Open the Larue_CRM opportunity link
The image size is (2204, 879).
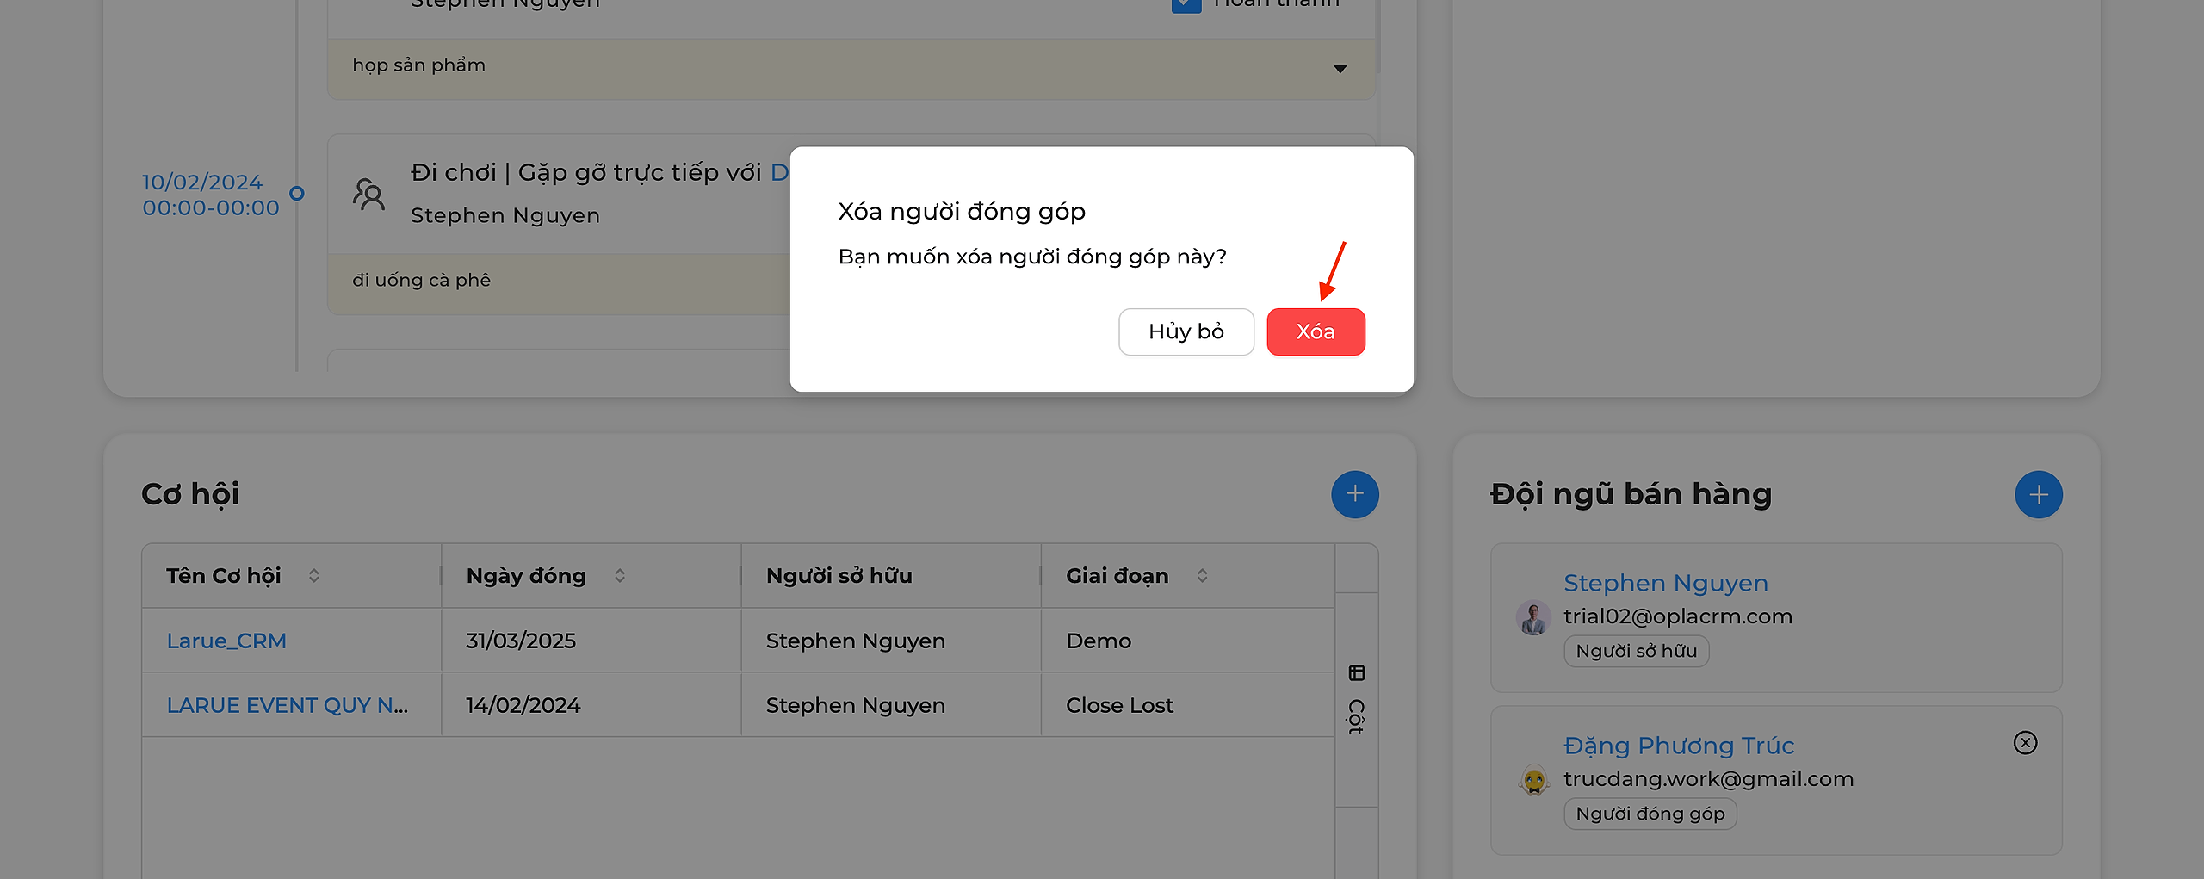[x=226, y=641]
